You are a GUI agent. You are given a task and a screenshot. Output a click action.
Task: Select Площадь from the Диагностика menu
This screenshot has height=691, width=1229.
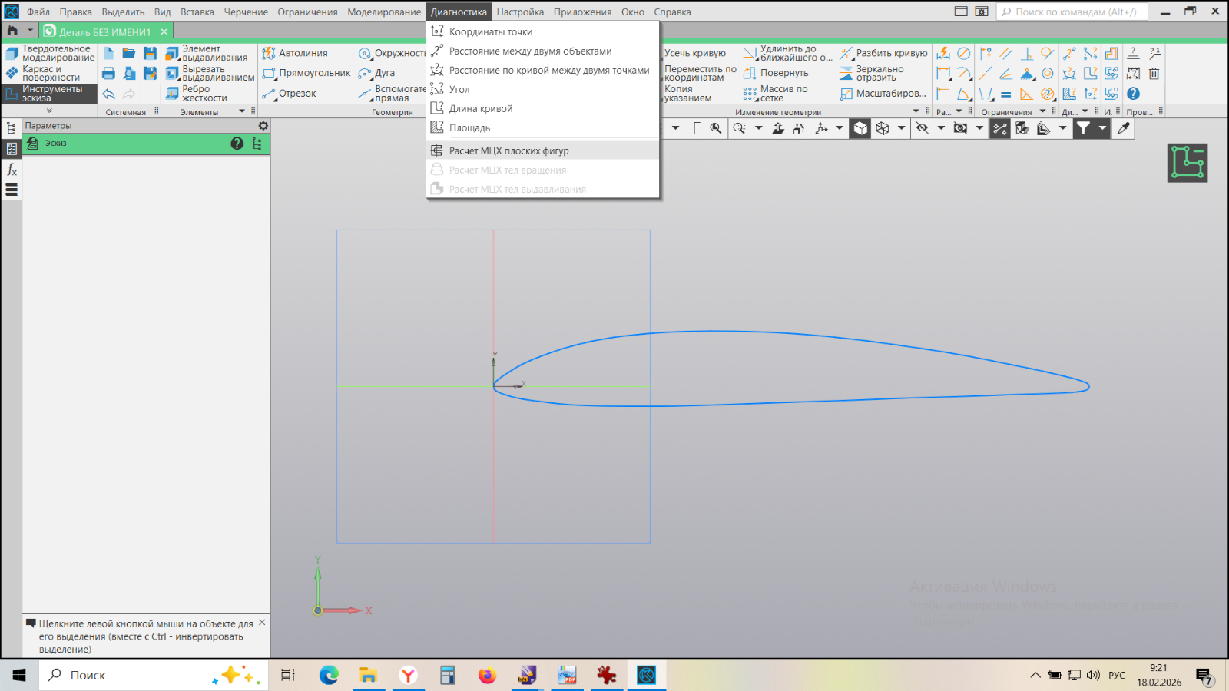pos(469,127)
